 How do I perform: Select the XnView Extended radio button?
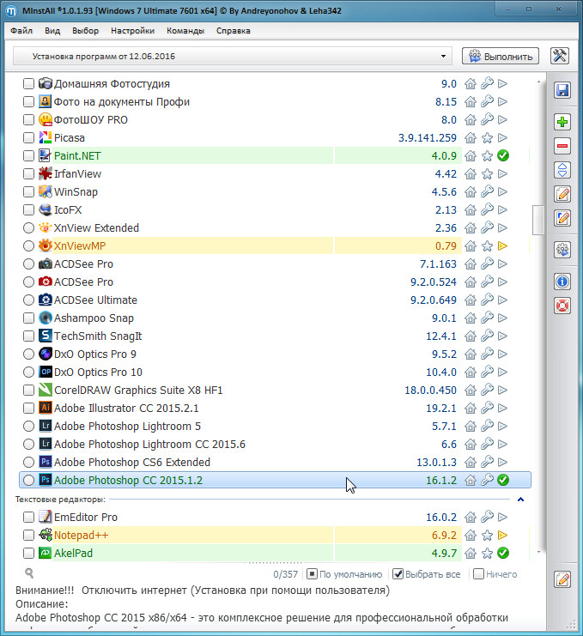[28, 228]
